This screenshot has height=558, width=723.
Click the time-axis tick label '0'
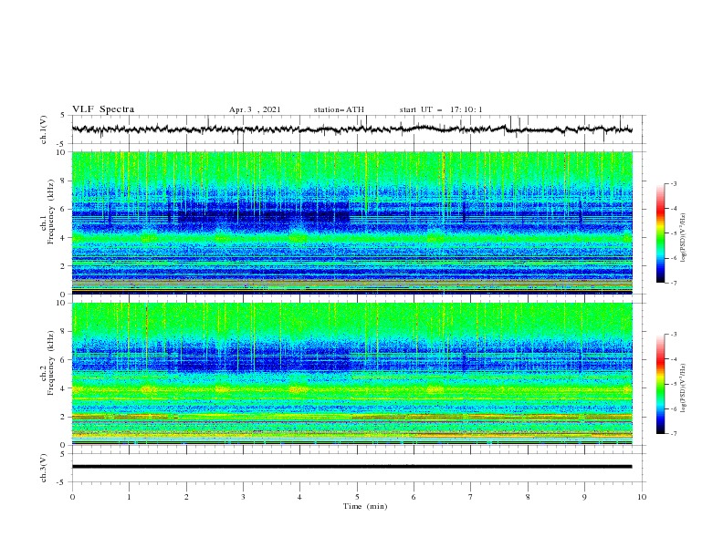click(x=72, y=497)
